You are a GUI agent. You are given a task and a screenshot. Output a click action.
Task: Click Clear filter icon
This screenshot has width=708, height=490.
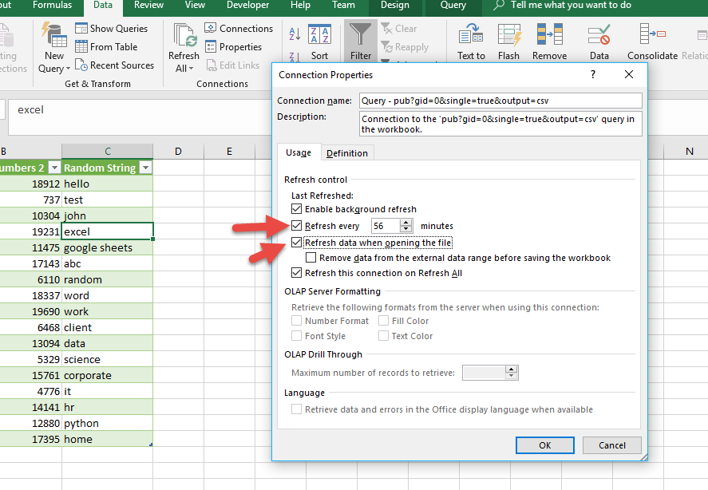tap(386, 29)
